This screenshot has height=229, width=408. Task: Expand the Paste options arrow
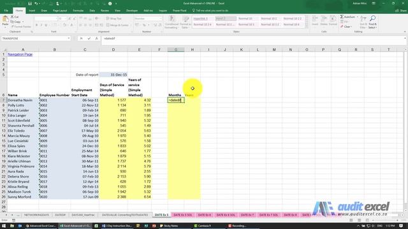point(5,27)
